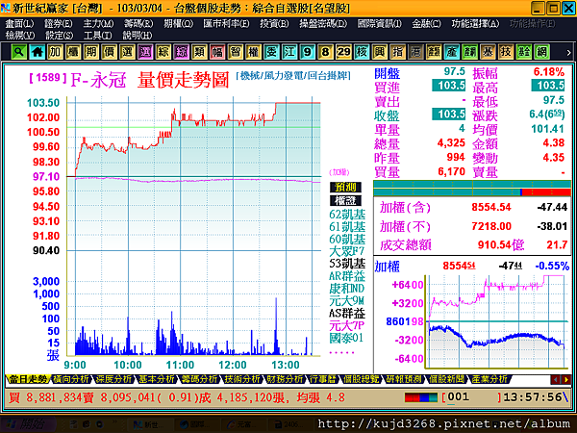The width and height of the screenshot is (577, 433).
Task: Select the cyan 9 toolbar icon
Action: [308, 52]
